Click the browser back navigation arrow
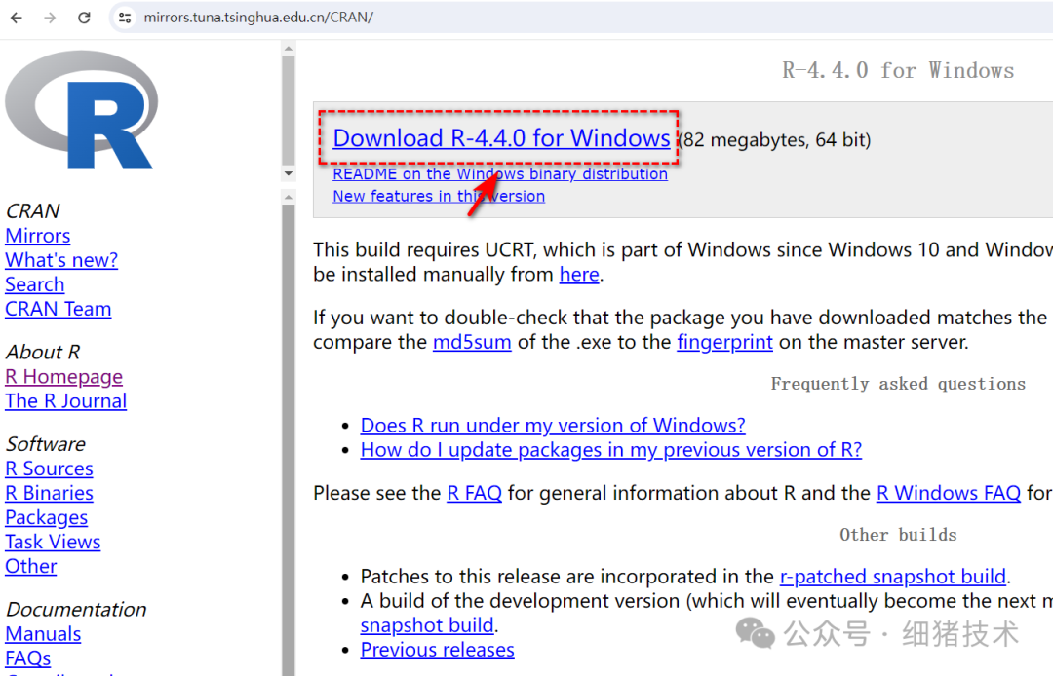This screenshot has height=676, width=1053. (19, 17)
